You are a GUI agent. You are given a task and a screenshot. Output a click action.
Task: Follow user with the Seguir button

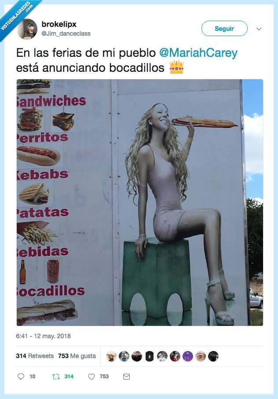[x=224, y=29]
